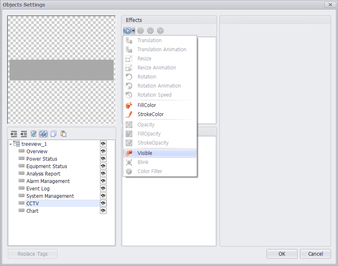Click the Replace Tags button
This screenshot has height=266, width=338.
pos(33,254)
